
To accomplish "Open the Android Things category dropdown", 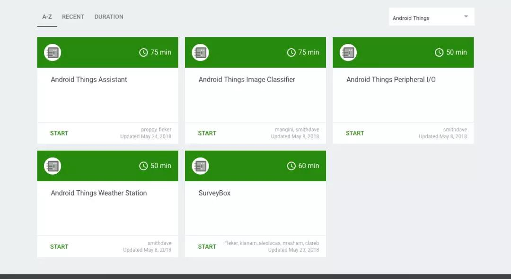I will click(432, 17).
